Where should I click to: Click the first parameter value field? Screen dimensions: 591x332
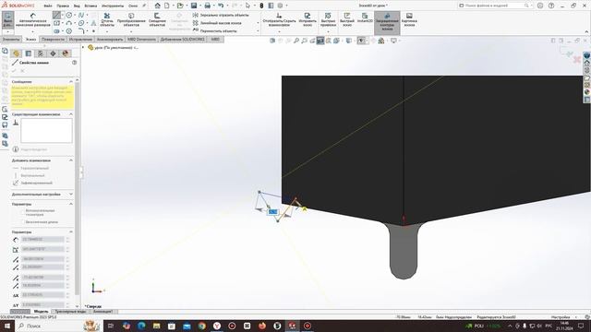tap(42, 240)
